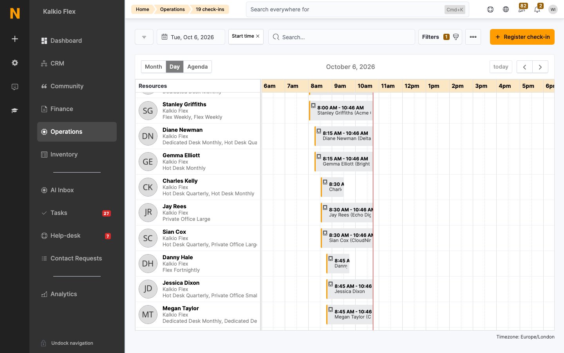Click the orange N logo icon
Viewport: 564px width, 353px height.
click(x=15, y=13)
